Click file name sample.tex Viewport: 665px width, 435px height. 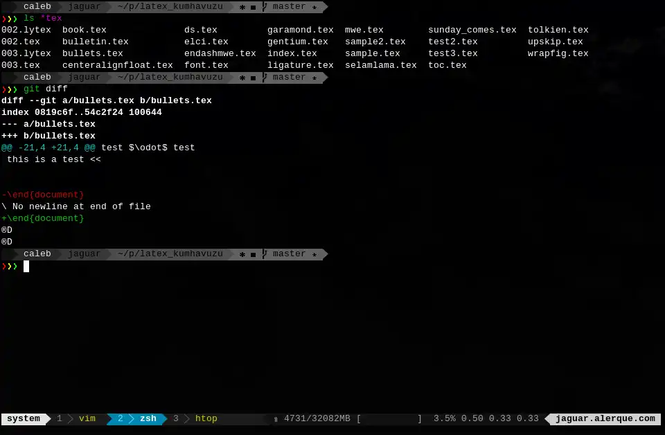tap(373, 53)
